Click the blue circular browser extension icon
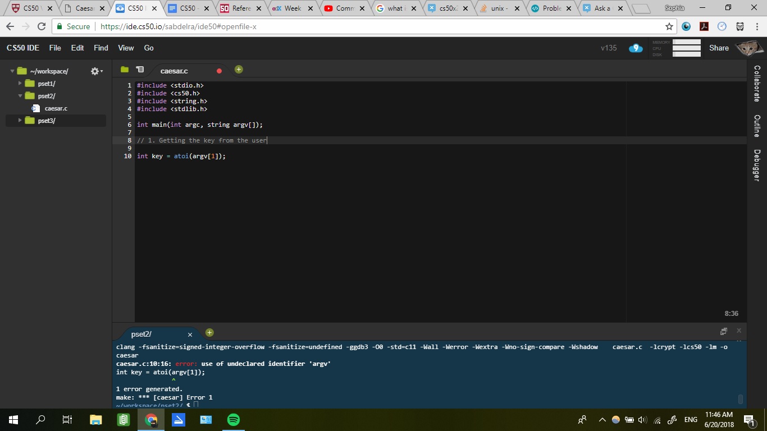The image size is (767, 431). 686,26
